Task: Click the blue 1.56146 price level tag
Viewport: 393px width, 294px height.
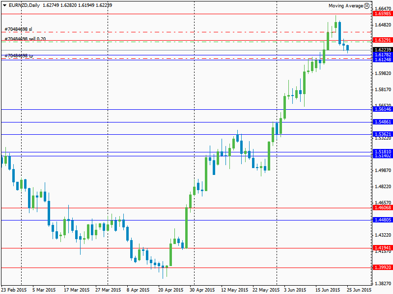Action: pos(383,109)
